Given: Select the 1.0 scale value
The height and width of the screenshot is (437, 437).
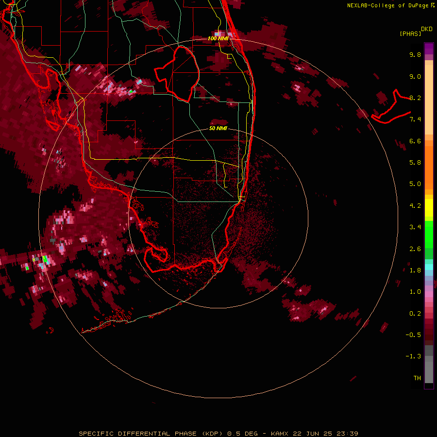Looking at the screenshot, I should [415, 292].
